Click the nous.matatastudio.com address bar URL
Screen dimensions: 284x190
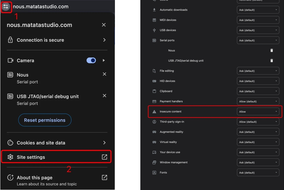(x=41, y=7)
